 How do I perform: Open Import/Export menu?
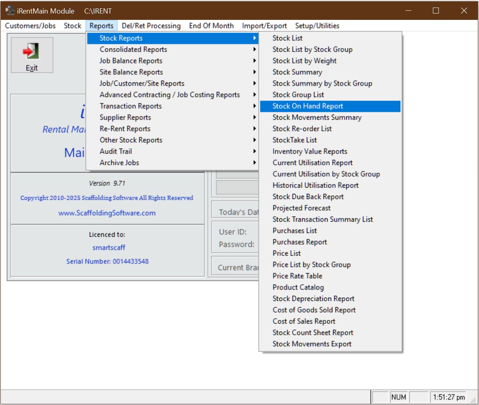tap(264, 26)
